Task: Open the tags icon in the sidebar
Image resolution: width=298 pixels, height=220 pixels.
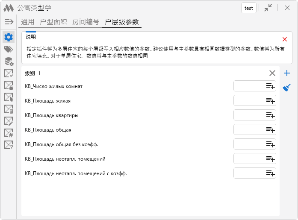Action: [9, 49]
